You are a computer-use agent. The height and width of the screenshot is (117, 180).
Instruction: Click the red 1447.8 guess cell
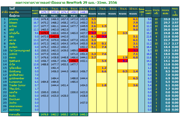coord(83,51)
